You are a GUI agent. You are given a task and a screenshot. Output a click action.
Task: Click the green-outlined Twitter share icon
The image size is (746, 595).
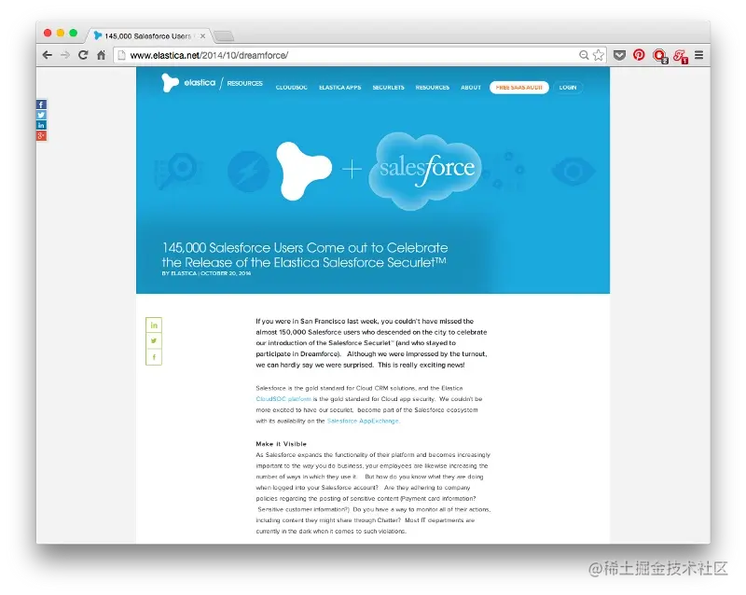click(154, 340)
